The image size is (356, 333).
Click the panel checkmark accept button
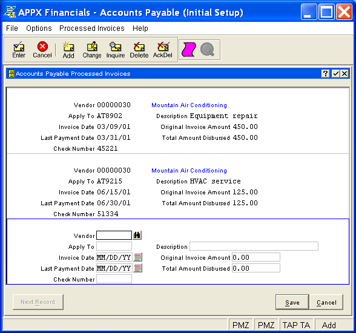pyautogui.click(x=335, y=73)
